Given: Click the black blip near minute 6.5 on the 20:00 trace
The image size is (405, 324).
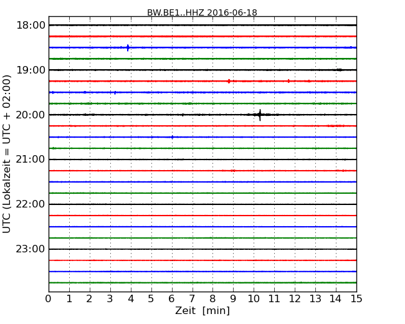Looking at the screenshot, I should tap(183, 115).
